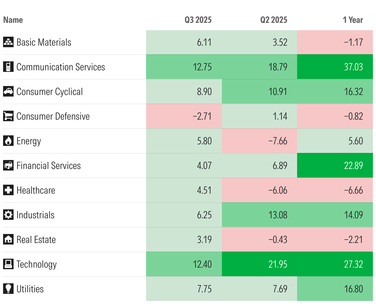Click the Communication Services phone icon
The height and width of the screenshot is (304, 376).
pos(8,67)
